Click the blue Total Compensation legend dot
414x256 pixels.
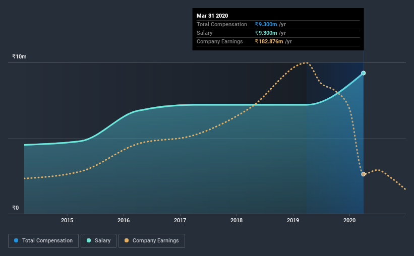(16, 240)
